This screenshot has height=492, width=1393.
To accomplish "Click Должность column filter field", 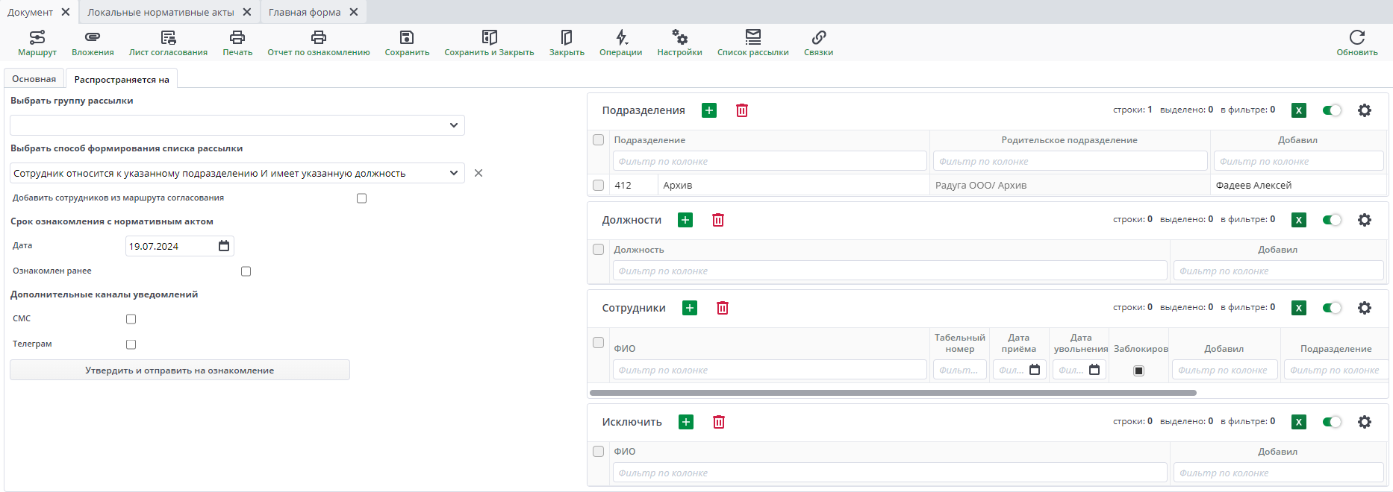I will point(890,271).
